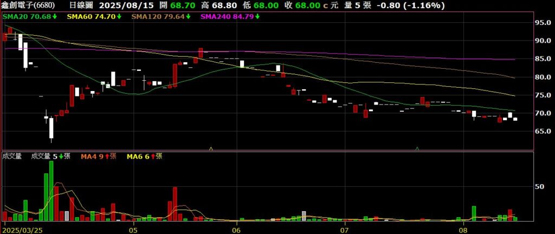This screenshot has height=234, width=555.
Task: Select the SMA60 74.70 legend label
Action: 91,17
